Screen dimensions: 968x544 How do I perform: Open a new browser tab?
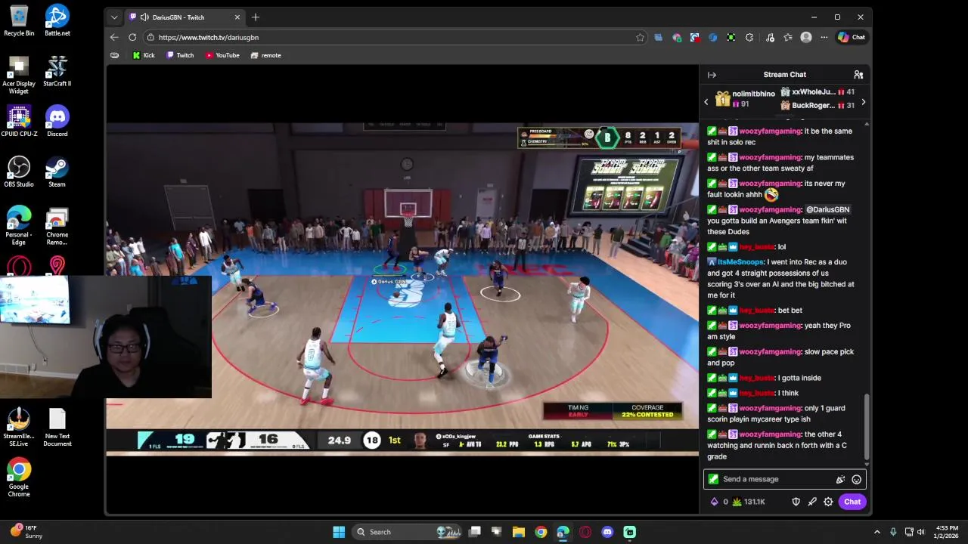(256, 17)
